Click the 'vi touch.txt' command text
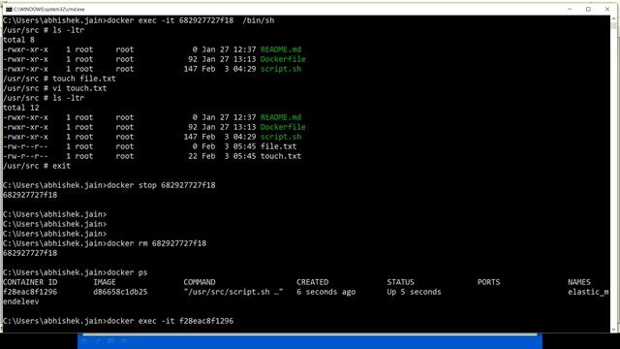The height and width of the screenshot is (349, 620). (79, 88)
